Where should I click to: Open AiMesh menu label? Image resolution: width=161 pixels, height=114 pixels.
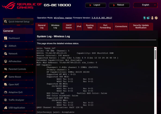click(13, 46)
